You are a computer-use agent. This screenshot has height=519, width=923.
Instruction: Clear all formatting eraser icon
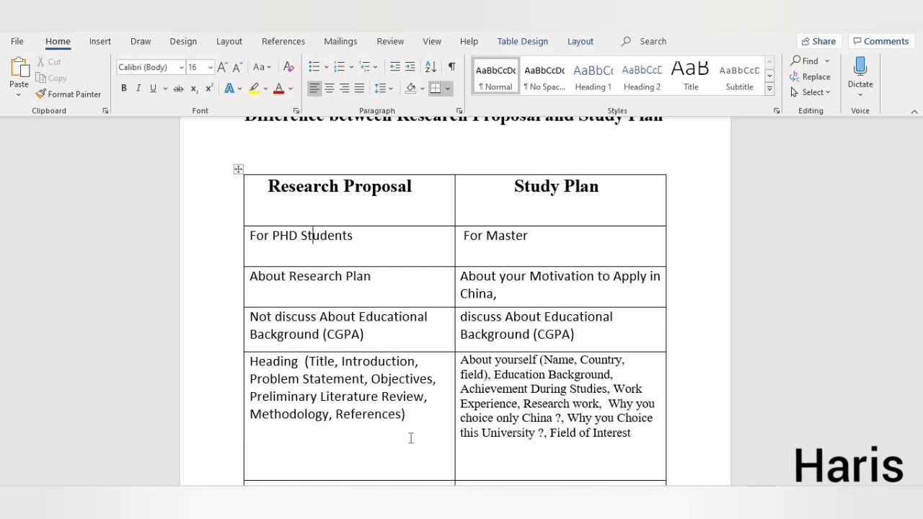coord(288,67)
